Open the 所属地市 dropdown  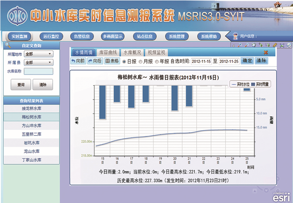coord(39,54)
